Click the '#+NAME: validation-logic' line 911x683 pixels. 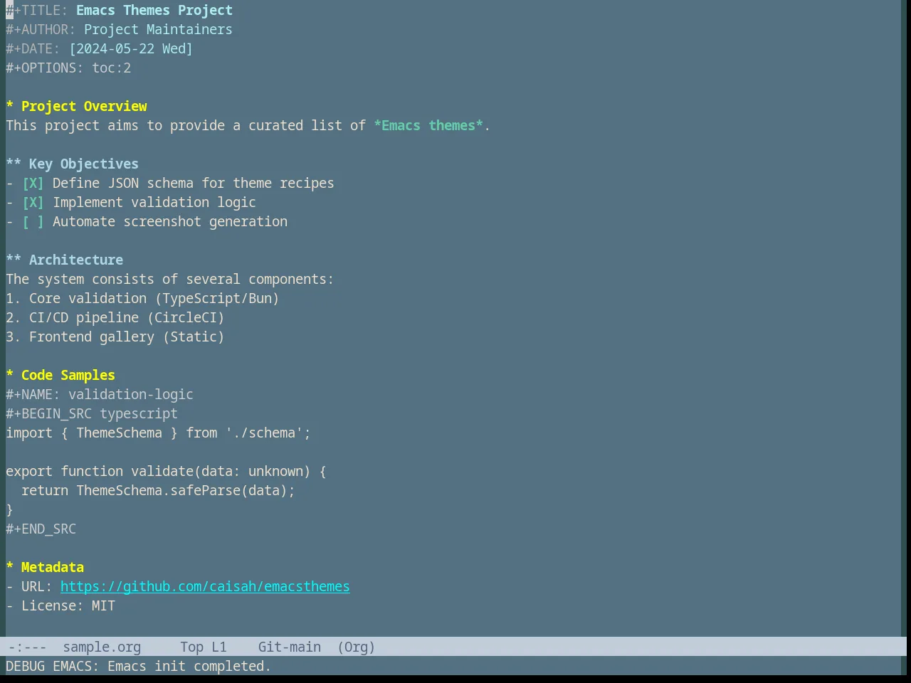coord(100,395)
